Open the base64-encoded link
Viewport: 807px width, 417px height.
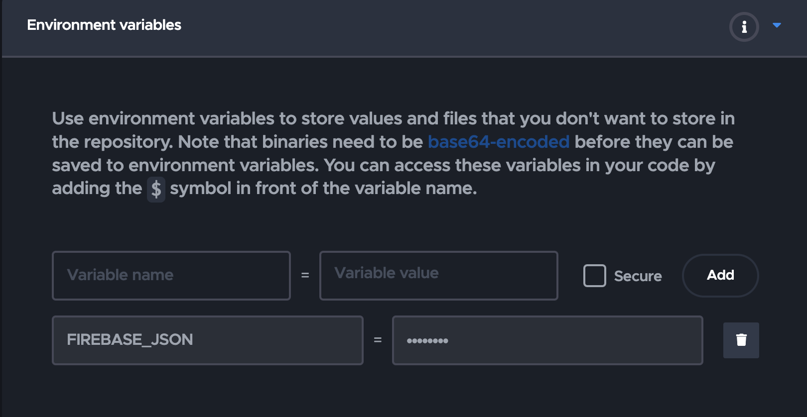point(498,142)
